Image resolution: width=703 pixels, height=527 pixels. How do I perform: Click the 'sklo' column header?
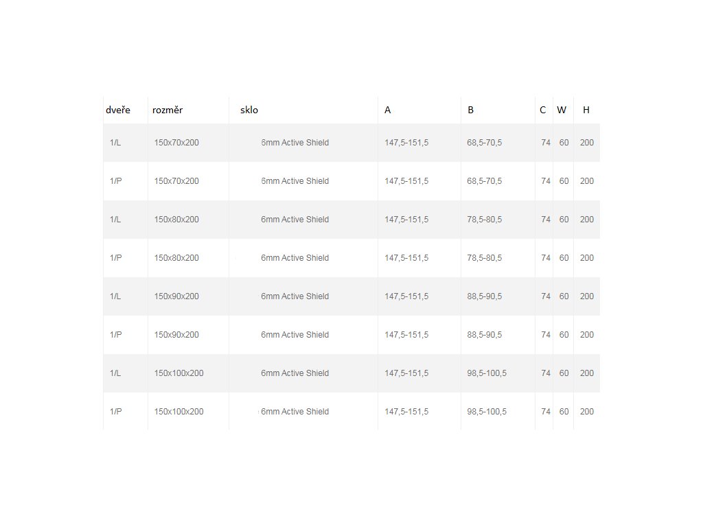tap(249, 110)
